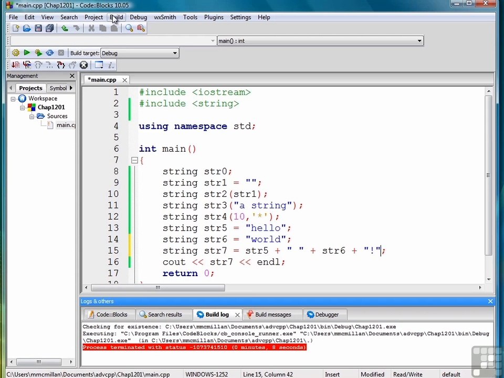
Task: Rebuild the project with blue arrows icon
Action: (x=49, y=52)
